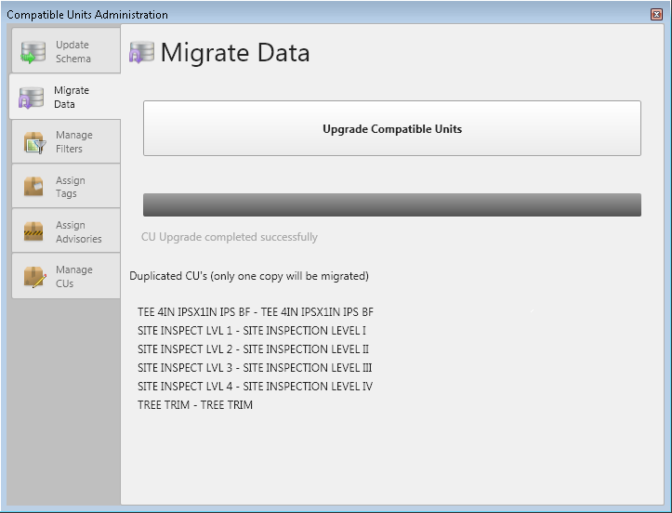Open the Manage Filters tab label
The height and width of the screenshot is (513, 672).
[73, 142]
